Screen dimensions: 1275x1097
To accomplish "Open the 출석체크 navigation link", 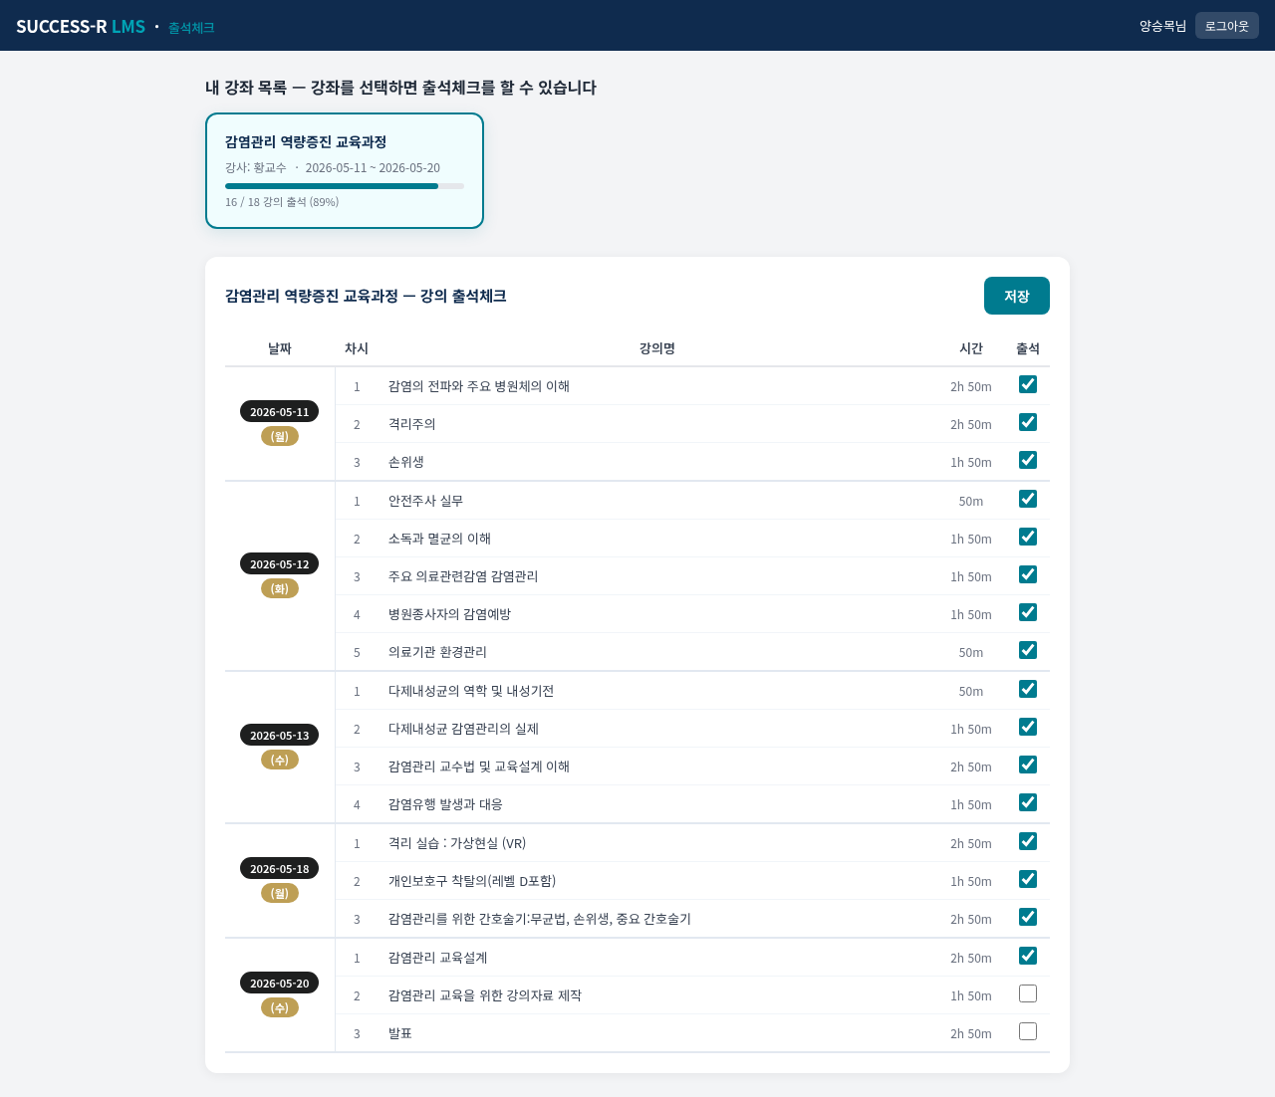I will [x=191, y=27].
